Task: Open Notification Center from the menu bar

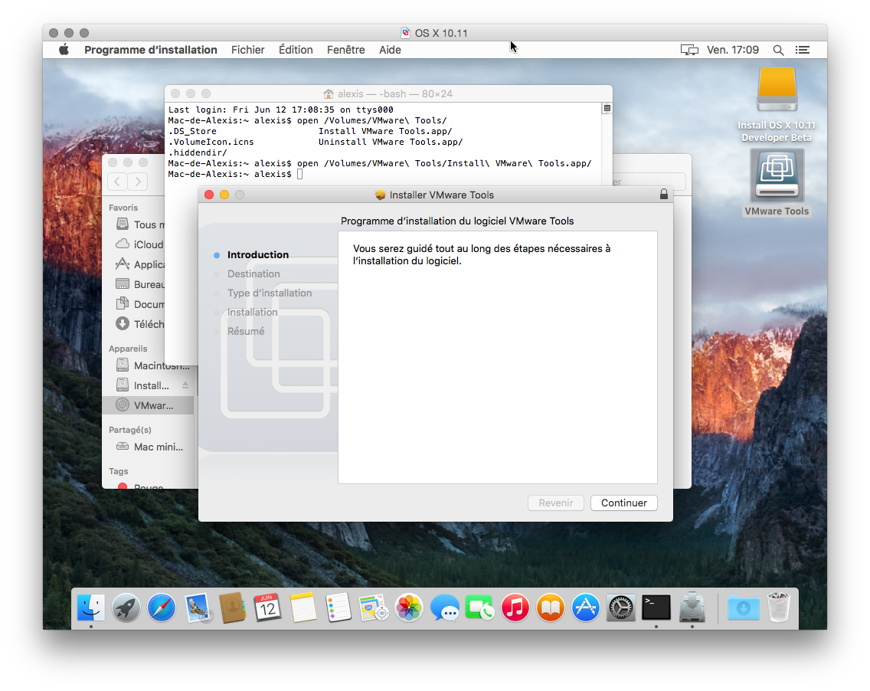Action: (803, 50)
